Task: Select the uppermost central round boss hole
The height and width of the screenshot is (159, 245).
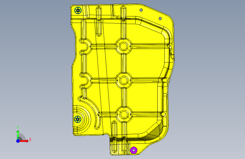Action: (x=124, y=46)
